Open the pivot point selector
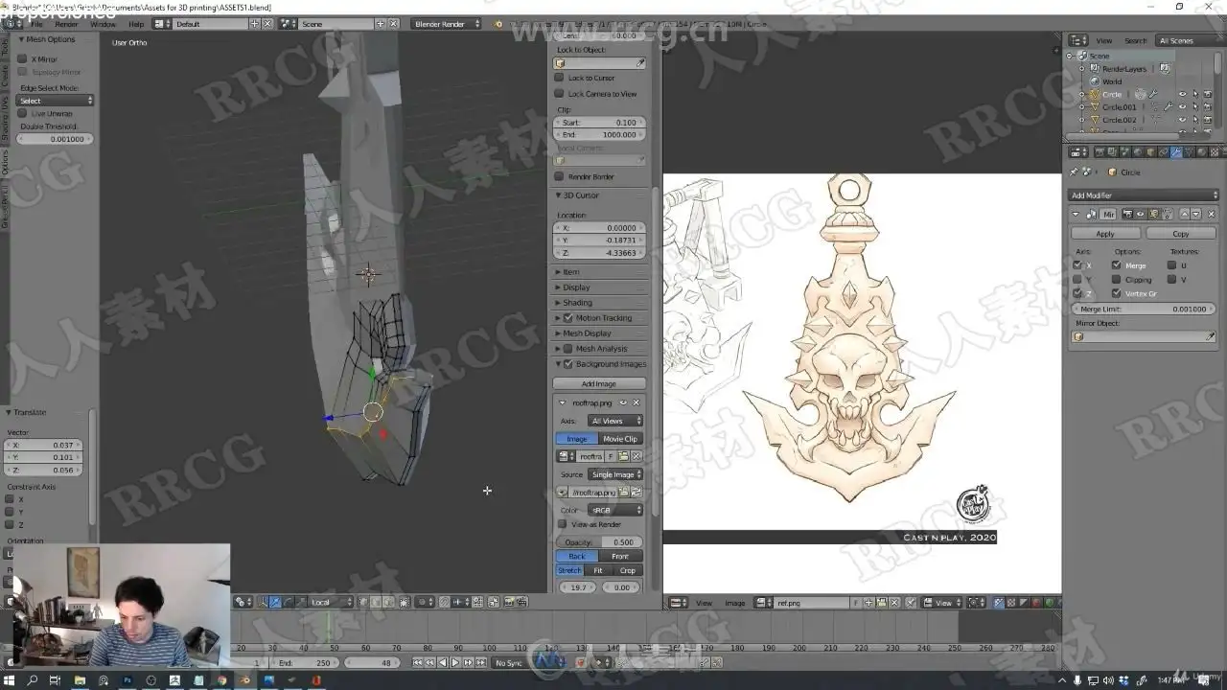Screen dimensions: 1227x690 [244, 602]
